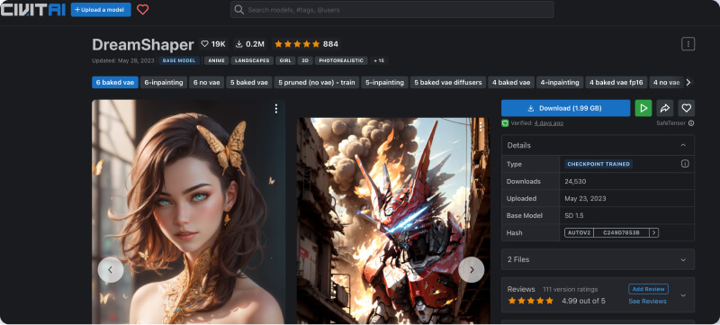The width and height of the screenshot is (720, 325).
Task: Open the butterfly girl portrait image
Action: pyautogui.click(x=188, y=212)
